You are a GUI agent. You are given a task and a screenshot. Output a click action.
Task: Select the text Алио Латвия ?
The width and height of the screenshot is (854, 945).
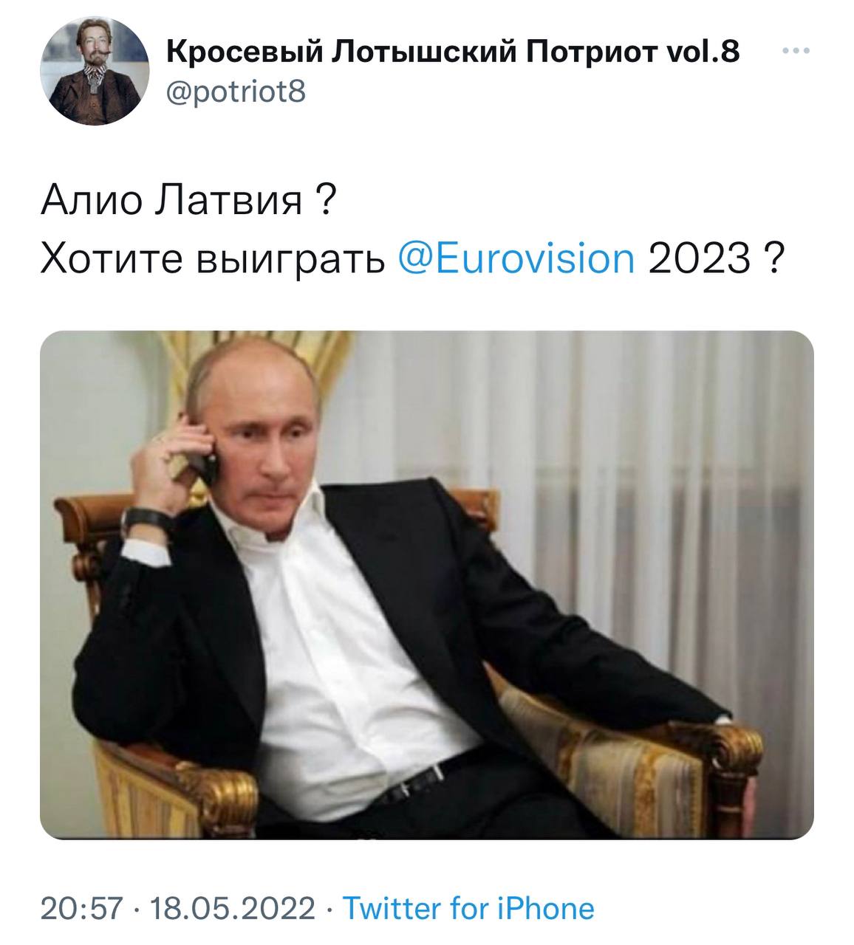188,200
